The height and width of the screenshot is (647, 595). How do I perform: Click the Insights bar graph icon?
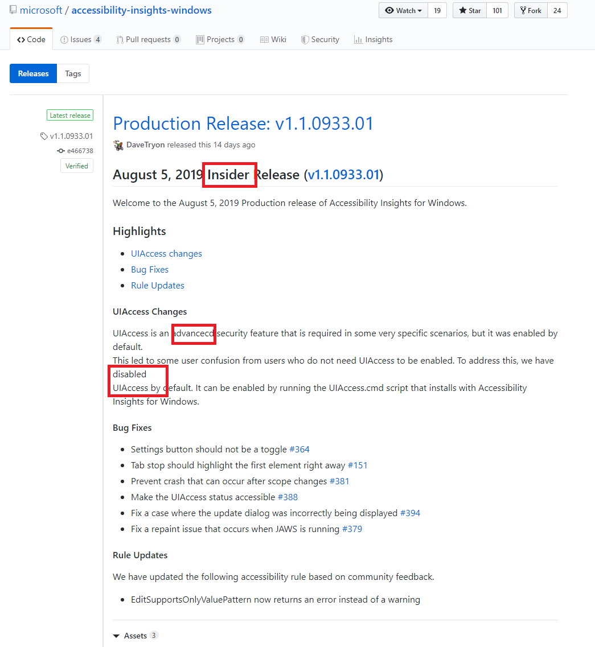click(358, 40)
